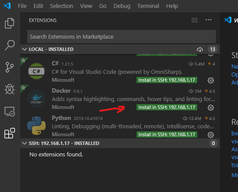The height and width of the screenshot is (192, 238).
Task: Click the Docker syntax highlighting description text
Action: coord(133,99)
